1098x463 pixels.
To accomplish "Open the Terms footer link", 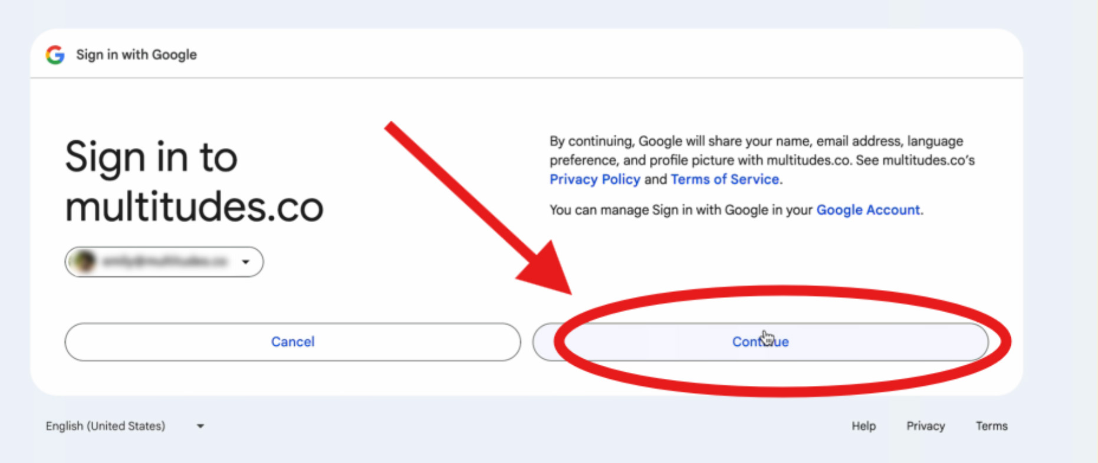I will pos(991,426).
